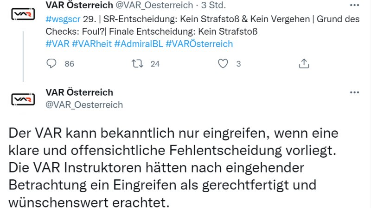371x208 pixels.
Task: Open the #VAR hashtag link
Action: click(57, 44)
